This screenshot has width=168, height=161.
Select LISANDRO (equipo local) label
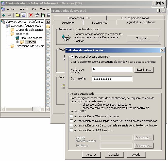pos(26,26)
